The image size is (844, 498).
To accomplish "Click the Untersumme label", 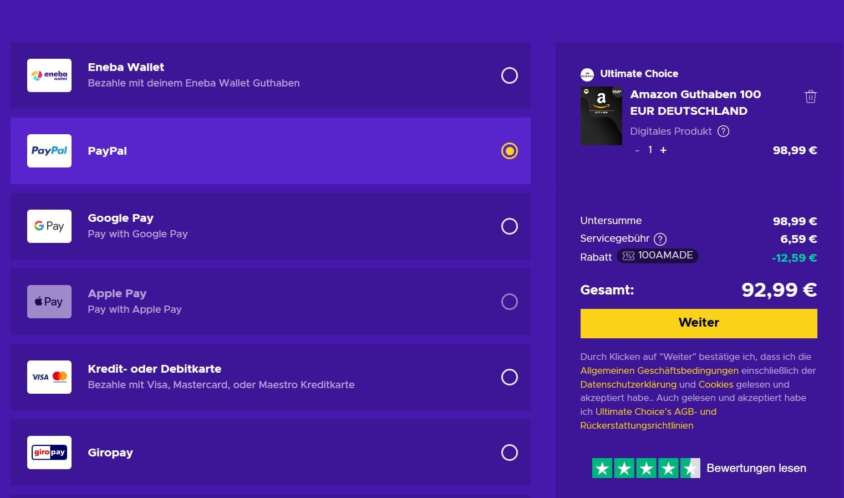I will (611, 221).
